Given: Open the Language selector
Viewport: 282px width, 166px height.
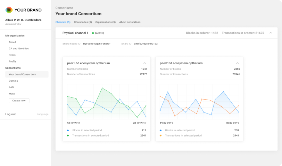Looking at the screenshot, I should (x=42, y=114).
